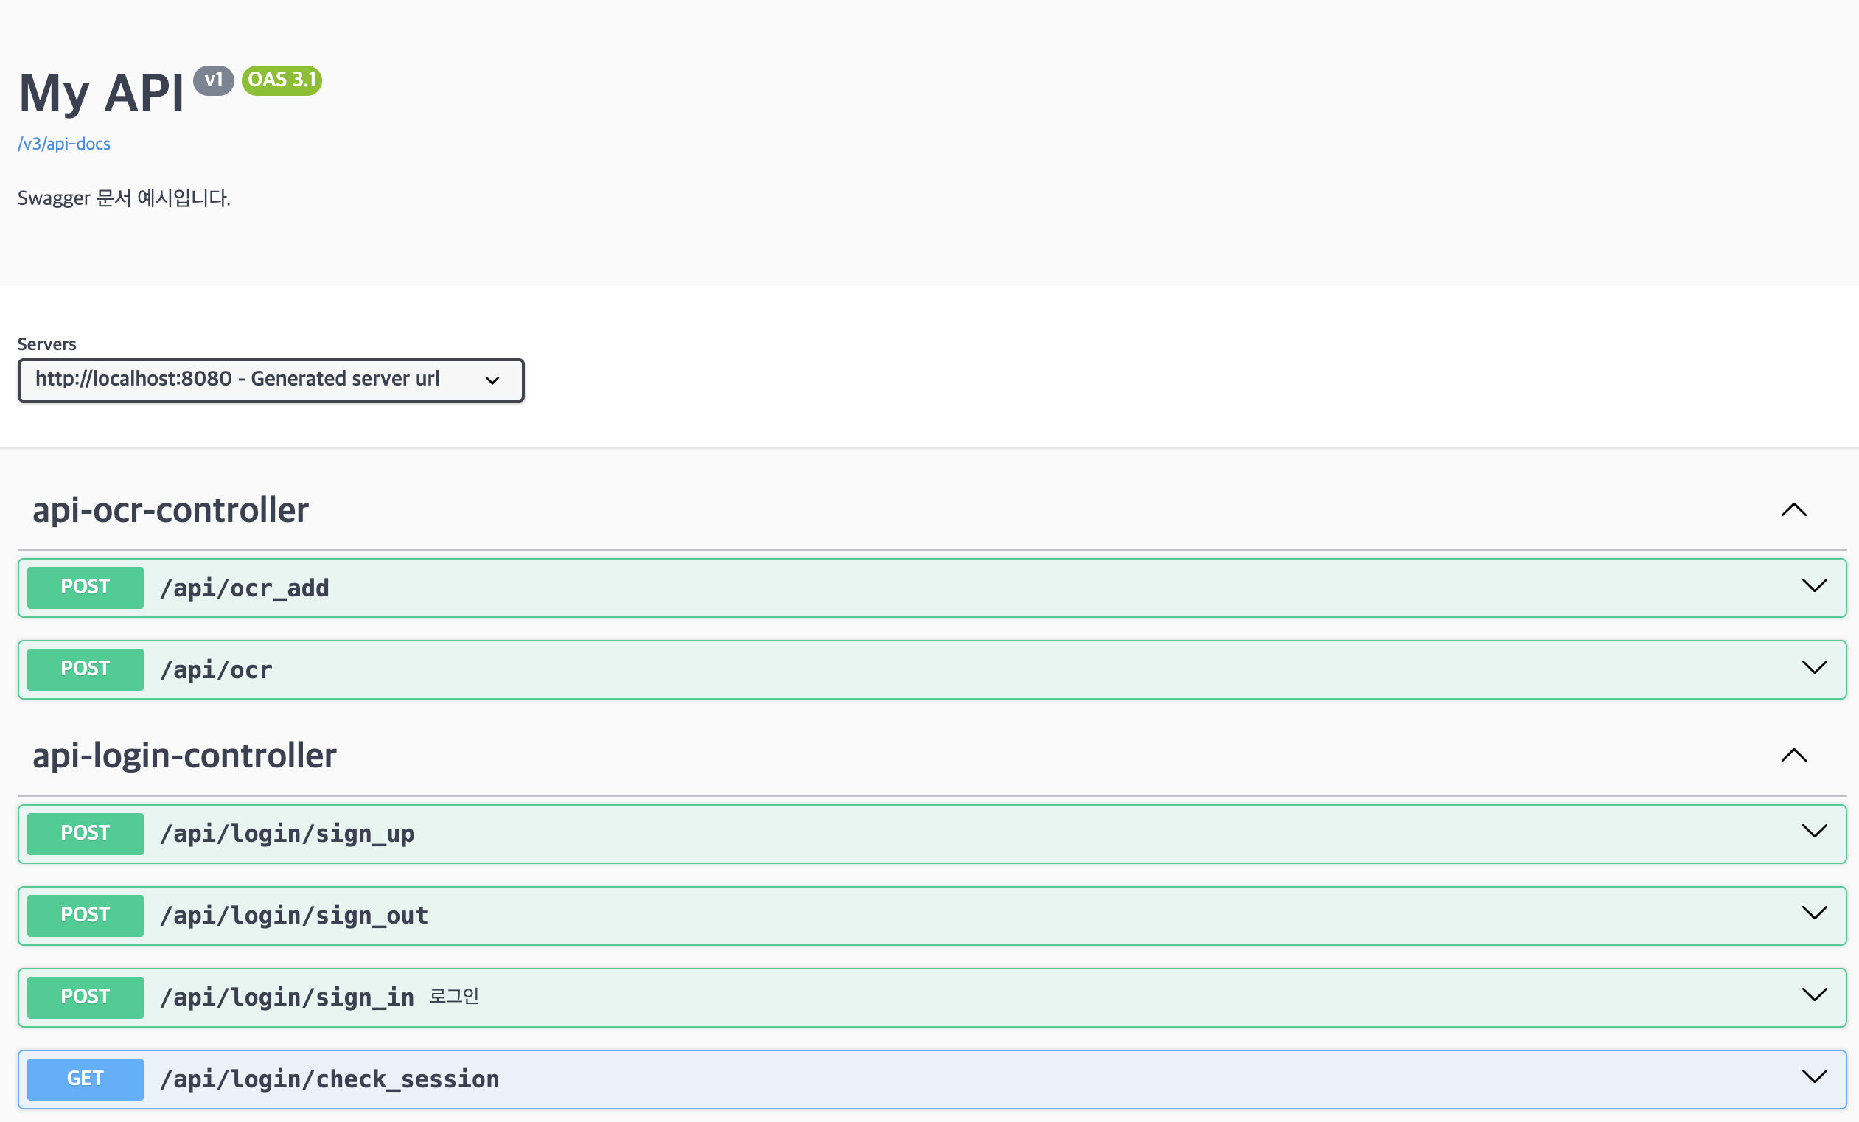
Task: Click the v1 version badge
Action: (x=214, y=80)
